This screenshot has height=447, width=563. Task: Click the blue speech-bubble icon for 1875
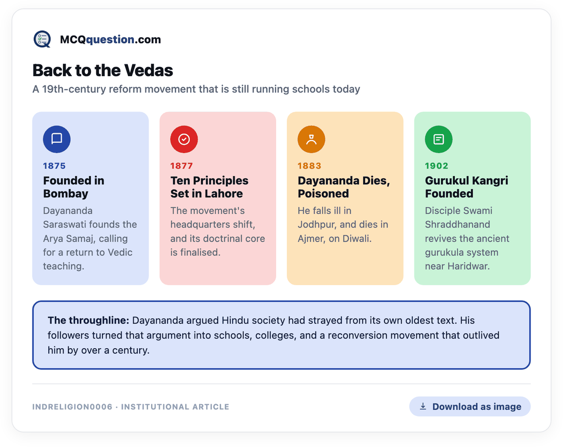click(x=57, y=139)
